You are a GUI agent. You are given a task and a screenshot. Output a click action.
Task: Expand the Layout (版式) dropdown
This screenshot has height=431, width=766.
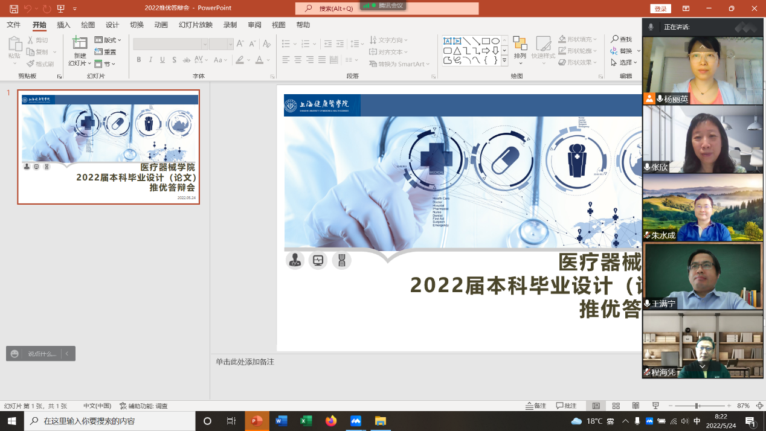(x=108, y=40)
